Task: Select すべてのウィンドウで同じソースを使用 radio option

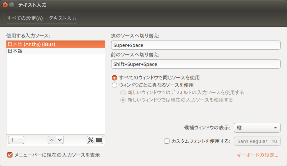Action: point(114,77)
